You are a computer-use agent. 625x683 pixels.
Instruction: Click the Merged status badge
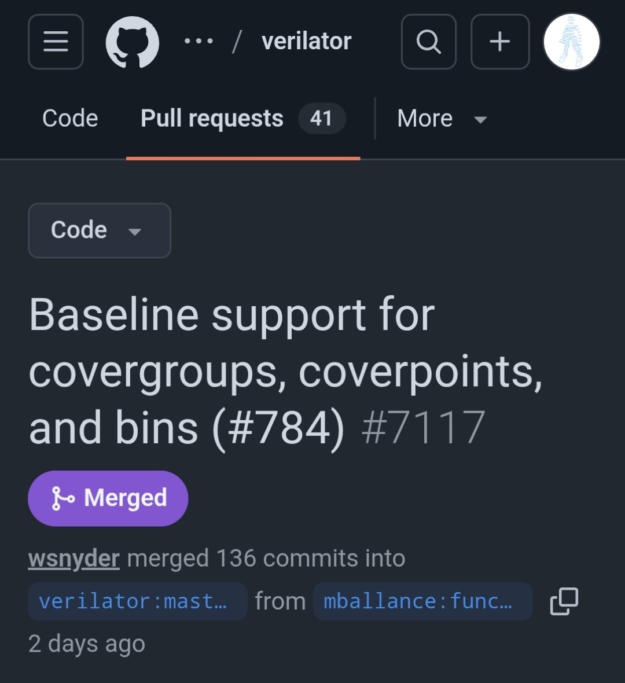[108, 498]
